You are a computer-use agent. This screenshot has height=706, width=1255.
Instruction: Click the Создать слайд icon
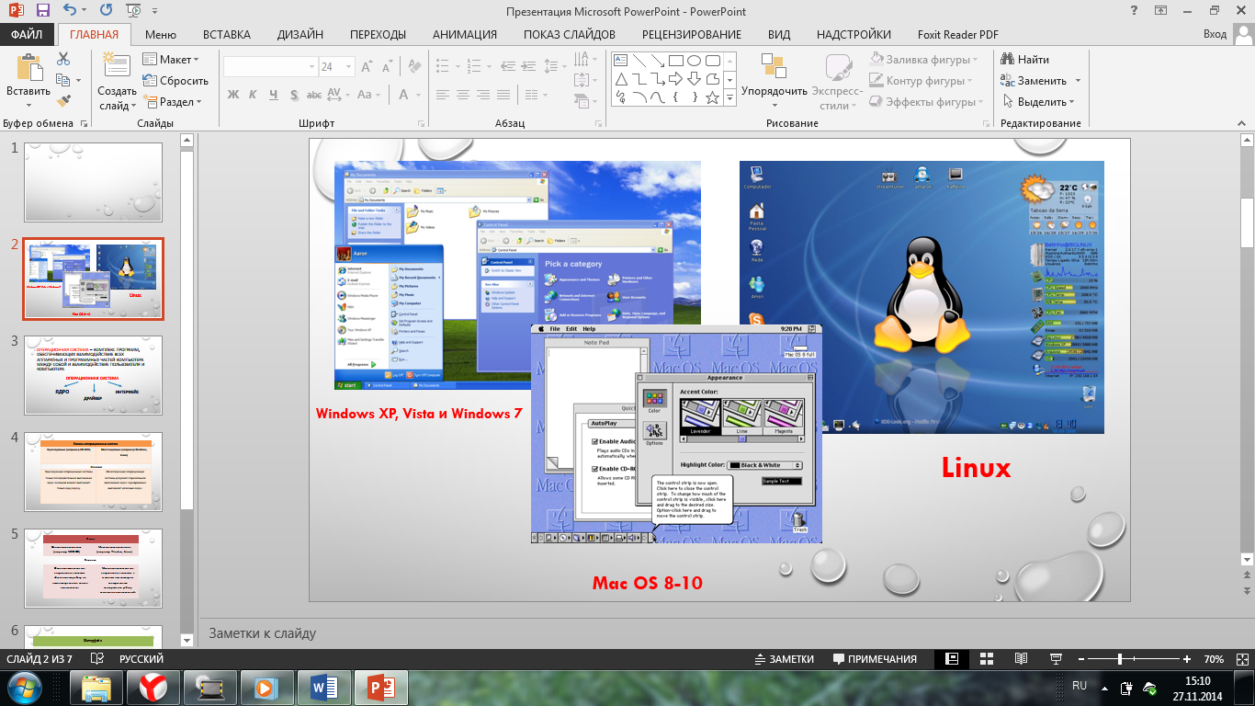tap(117, 66)
